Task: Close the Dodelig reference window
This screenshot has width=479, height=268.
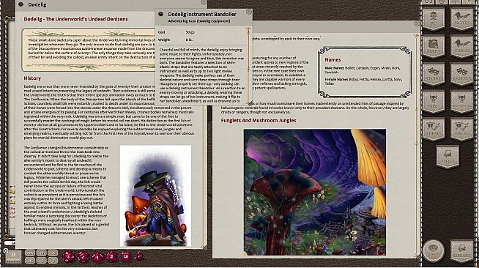Action: point(203,2)
